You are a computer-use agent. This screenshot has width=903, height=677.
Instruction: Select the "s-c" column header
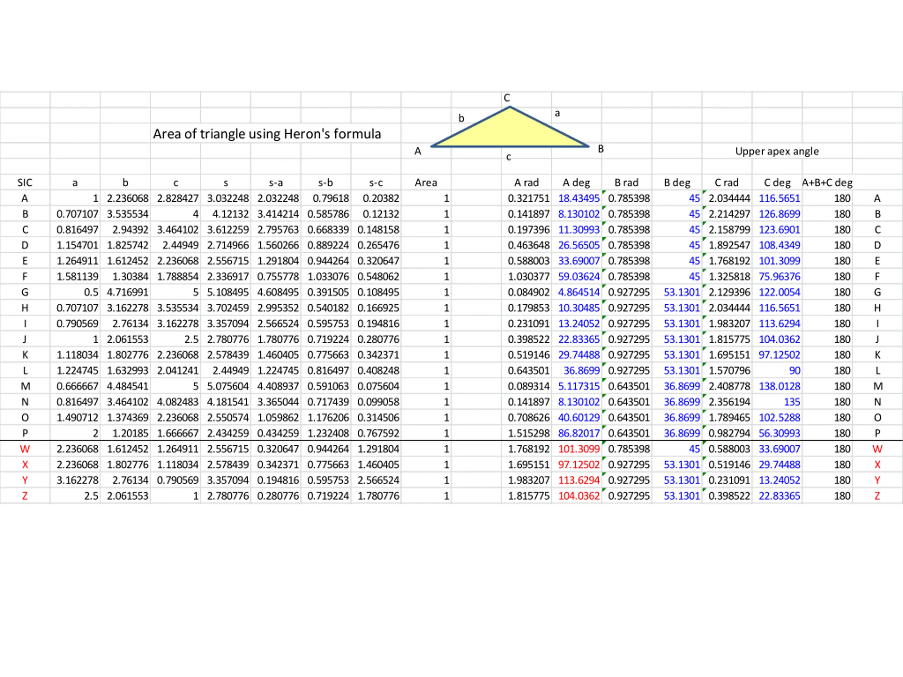pyautogui.click(x=376, y=183)
